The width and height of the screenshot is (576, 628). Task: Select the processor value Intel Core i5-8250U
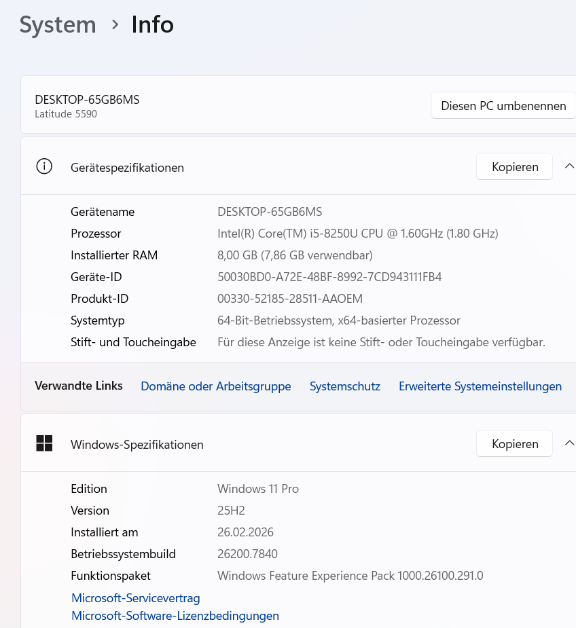point(357,234)
